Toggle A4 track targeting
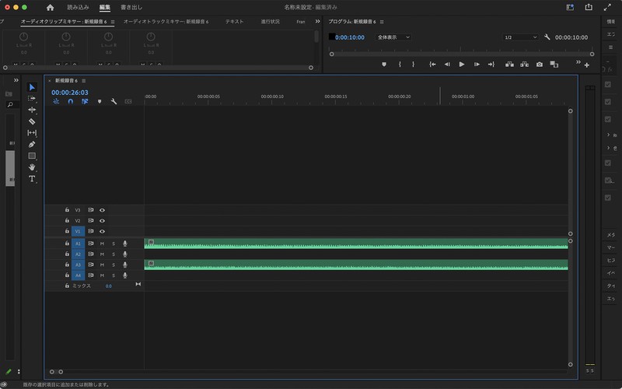The height and width of the screenshot is (389, 622). [79, 275]
